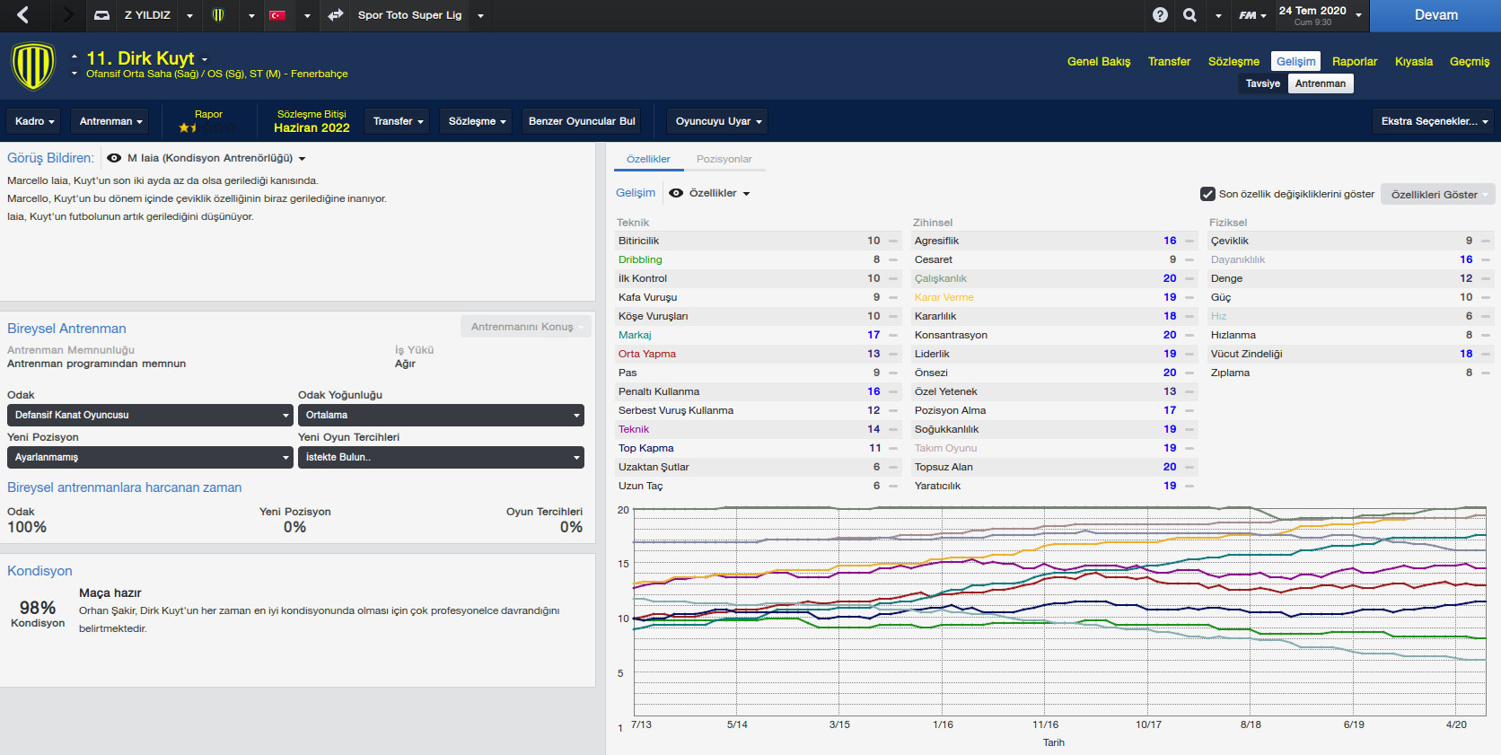Click Özellikleri Göster button
Screen dimensions: 1501x755
pyautogui.click(x=1437, y=194)
